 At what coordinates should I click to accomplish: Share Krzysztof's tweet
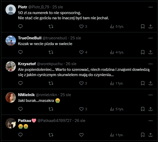click(150, 83)
